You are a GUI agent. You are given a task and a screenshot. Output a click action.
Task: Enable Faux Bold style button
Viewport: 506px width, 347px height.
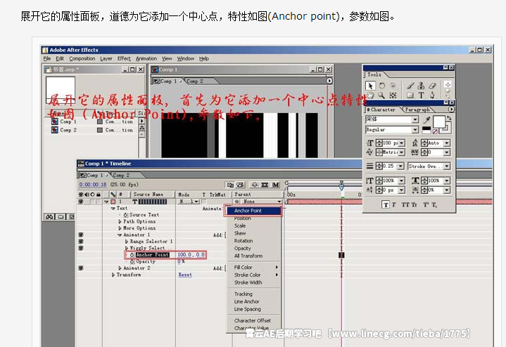click(386, 205)
